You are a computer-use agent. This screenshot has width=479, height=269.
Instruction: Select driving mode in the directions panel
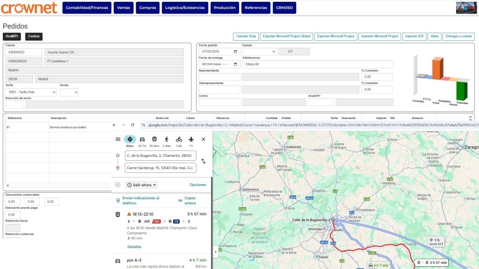[142, 140]
